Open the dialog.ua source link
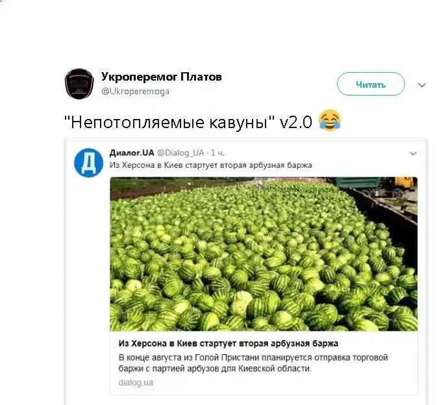The height and width of the screenshot is (405, 448). tap(136, 382)
